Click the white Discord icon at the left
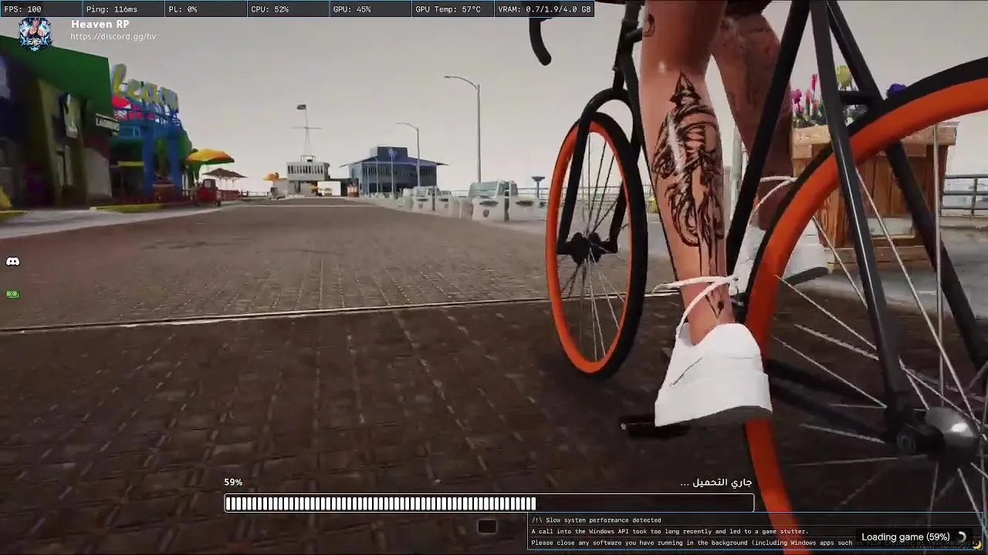The width and height of the screenshot is (988, 555). (x=13, y=262)
